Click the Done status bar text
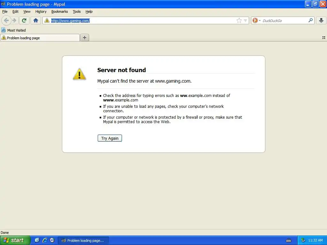This screenshot has height=245, width=327. coord(5,233)
